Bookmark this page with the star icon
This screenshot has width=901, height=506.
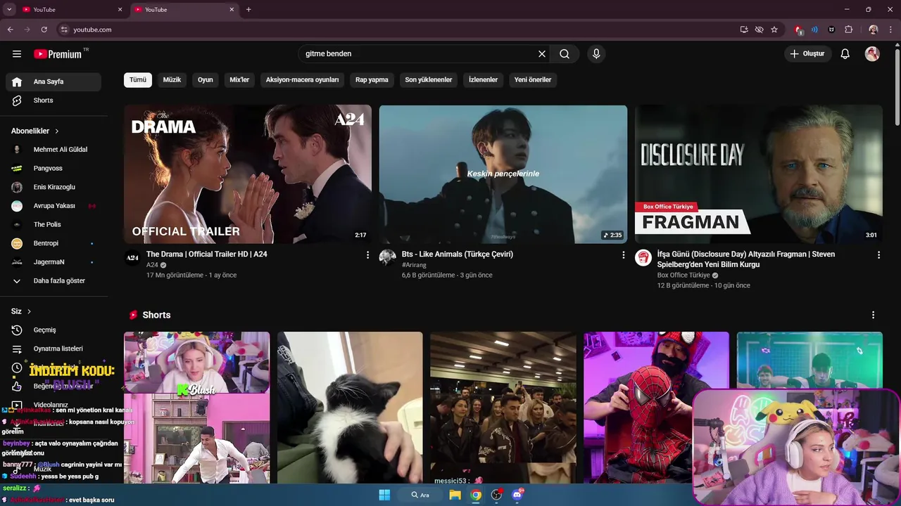tap(774, 30)
